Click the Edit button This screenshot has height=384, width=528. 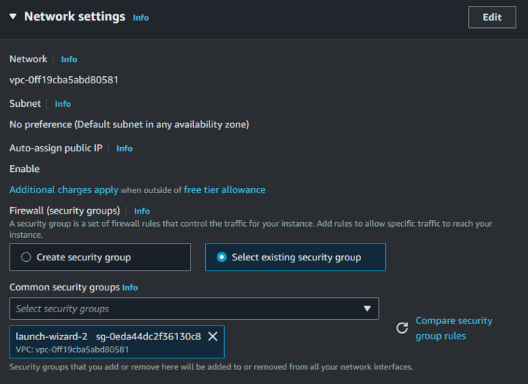click(x=491, y=17)
